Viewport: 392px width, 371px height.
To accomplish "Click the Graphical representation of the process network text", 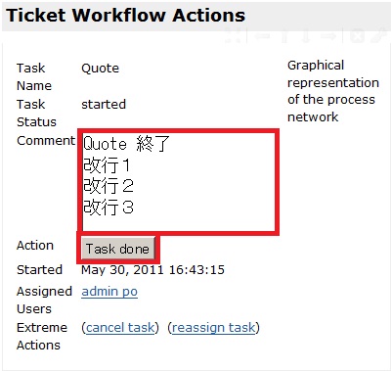I will (x=333, y=91).
